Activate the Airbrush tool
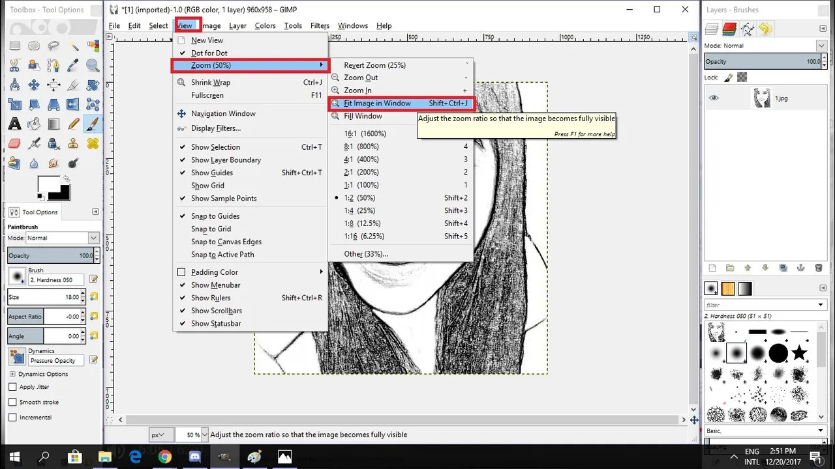 [x=34, y=144]
